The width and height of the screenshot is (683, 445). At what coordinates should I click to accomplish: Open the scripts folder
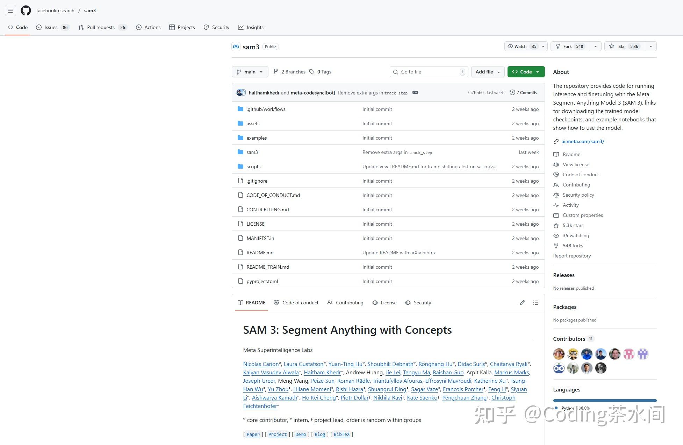pos(253,167)
